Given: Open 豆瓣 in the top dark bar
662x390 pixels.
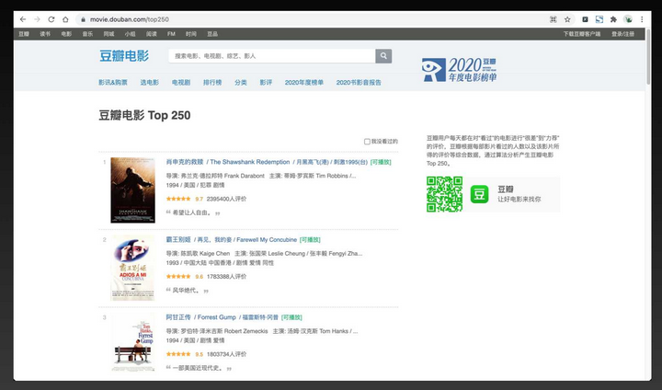Looking at the screenshot, I should (x=24, y=34).
